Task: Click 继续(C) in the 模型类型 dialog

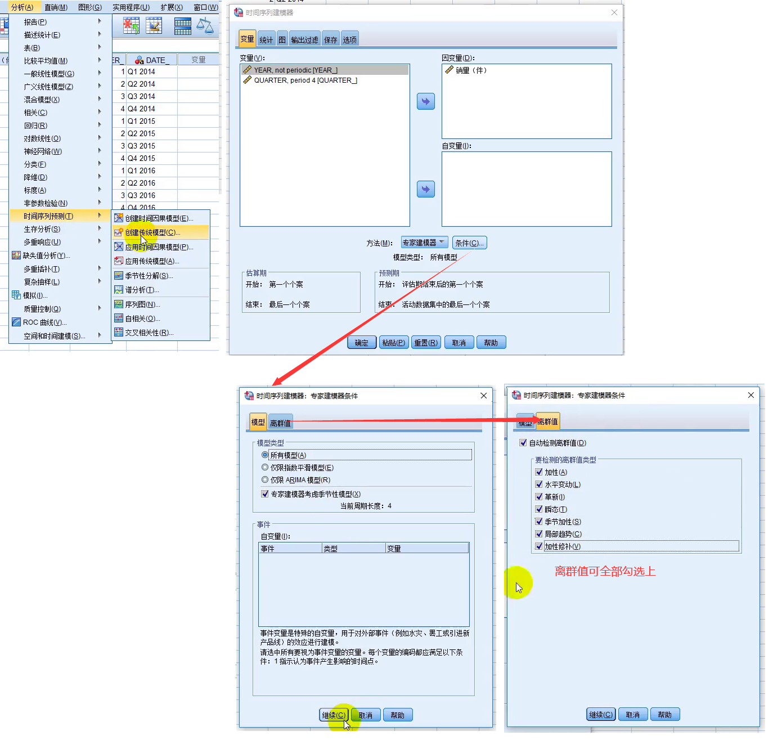Action: [334, 715]
